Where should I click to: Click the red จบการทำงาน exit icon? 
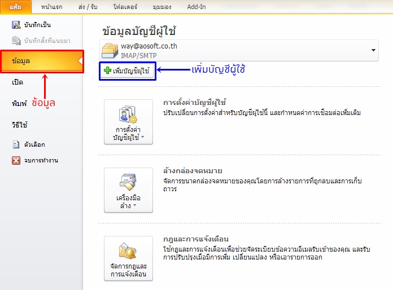(16, 160)
